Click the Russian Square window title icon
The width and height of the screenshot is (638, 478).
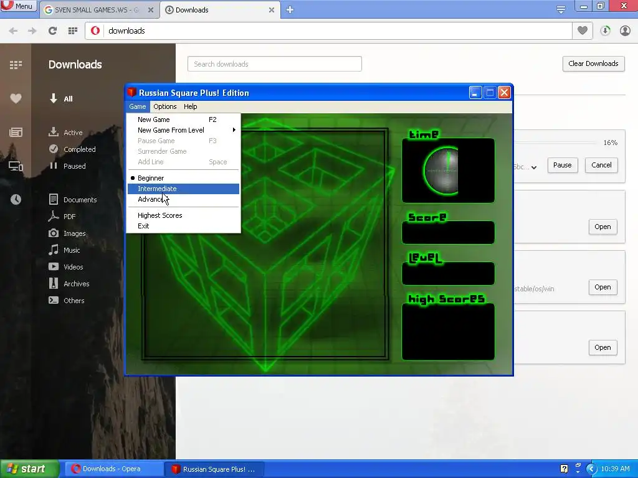coord(131,92)
